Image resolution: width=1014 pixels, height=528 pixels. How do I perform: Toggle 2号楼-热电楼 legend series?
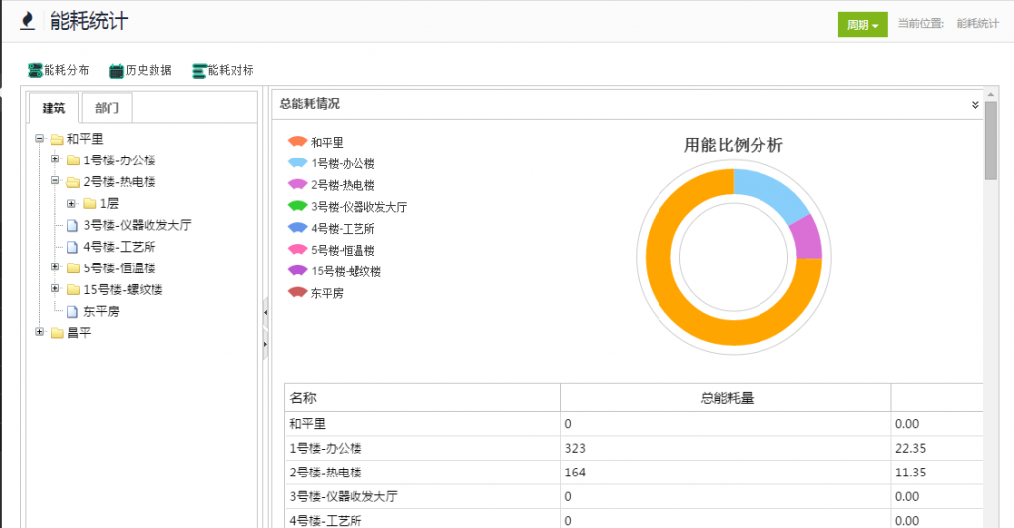click(x=297, y=184)
